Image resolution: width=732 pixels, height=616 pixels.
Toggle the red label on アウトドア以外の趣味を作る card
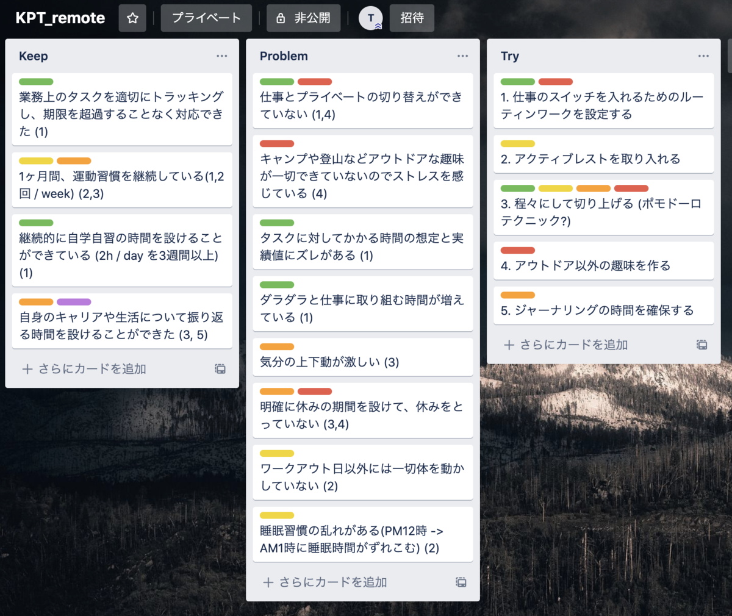517,250
